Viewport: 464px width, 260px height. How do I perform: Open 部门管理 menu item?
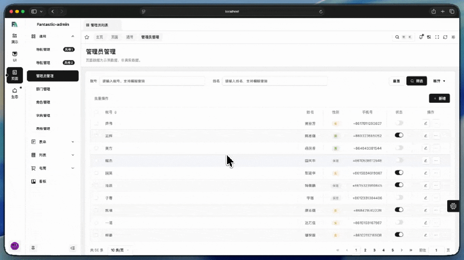(52, 89)
